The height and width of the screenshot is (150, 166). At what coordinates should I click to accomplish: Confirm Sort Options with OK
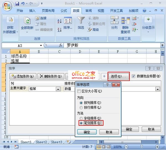(x=87, y=132)
